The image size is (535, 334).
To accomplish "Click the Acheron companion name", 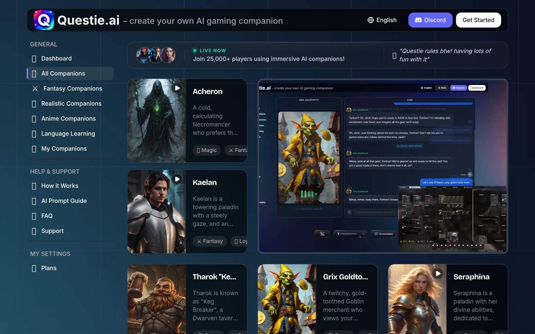I will tap(208, 92).
